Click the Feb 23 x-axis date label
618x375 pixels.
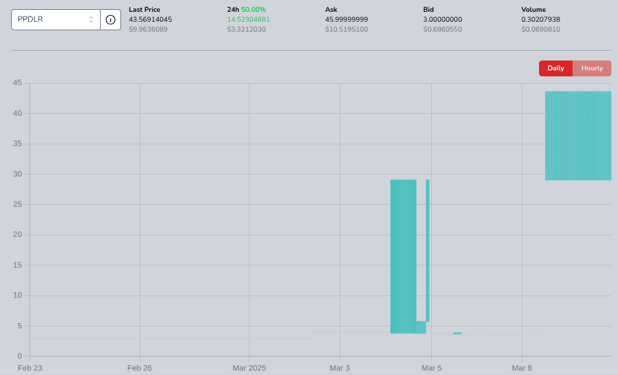point(30,368)
